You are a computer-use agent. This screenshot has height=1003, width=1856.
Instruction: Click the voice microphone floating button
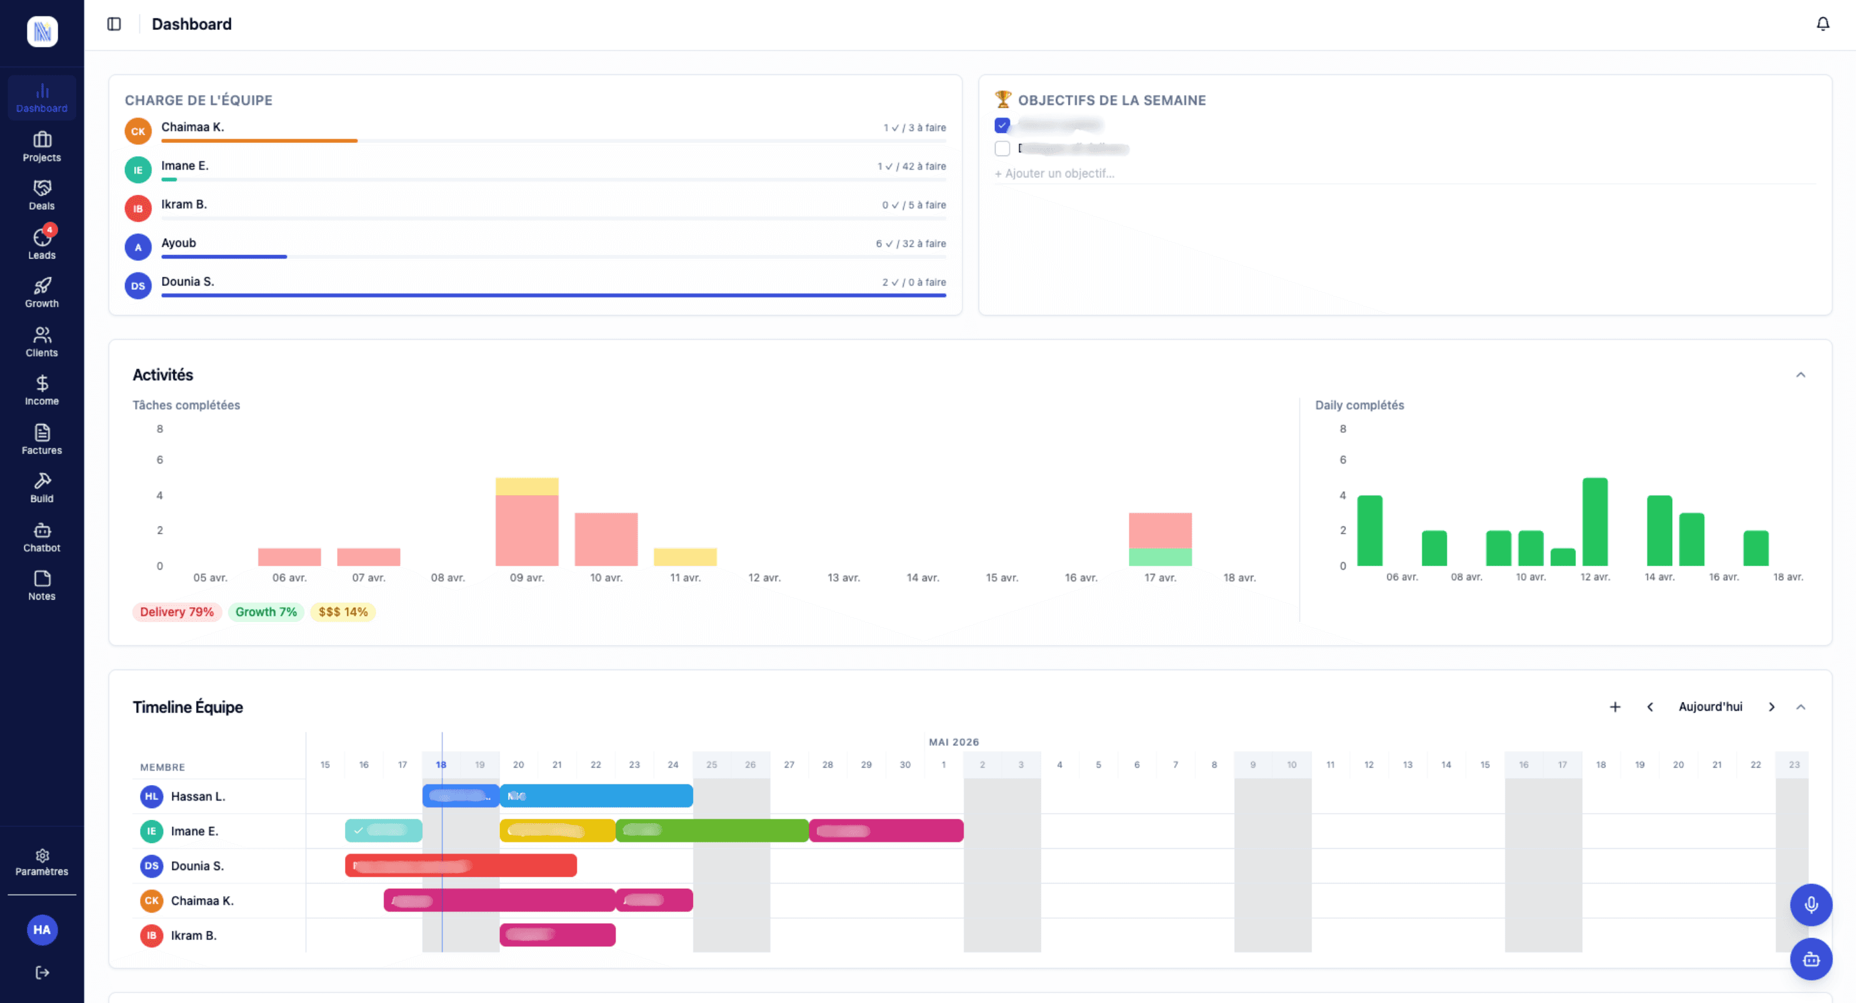click(1810, 905)
